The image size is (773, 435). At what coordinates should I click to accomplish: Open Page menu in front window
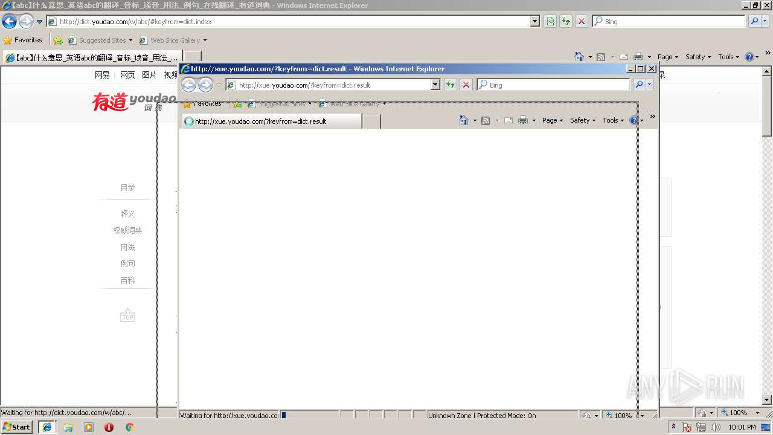[553, 120]
